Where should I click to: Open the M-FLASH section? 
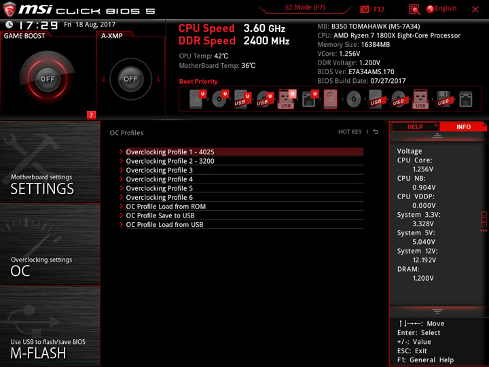(50, 326)
